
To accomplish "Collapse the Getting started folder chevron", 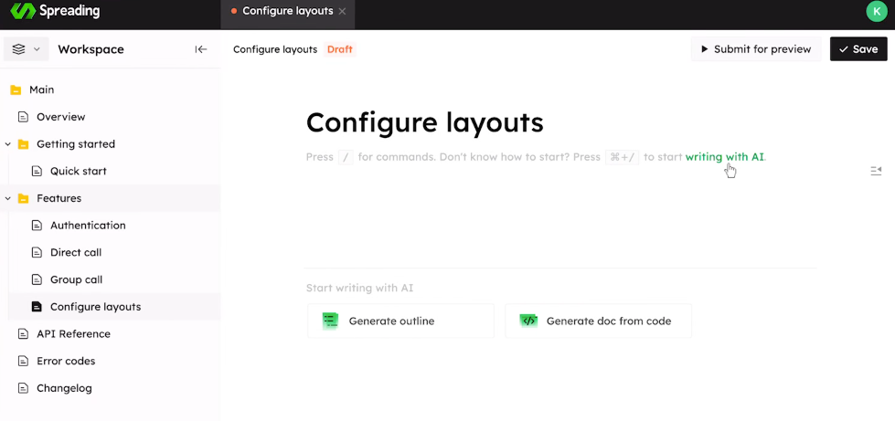I will click(8, 144).
